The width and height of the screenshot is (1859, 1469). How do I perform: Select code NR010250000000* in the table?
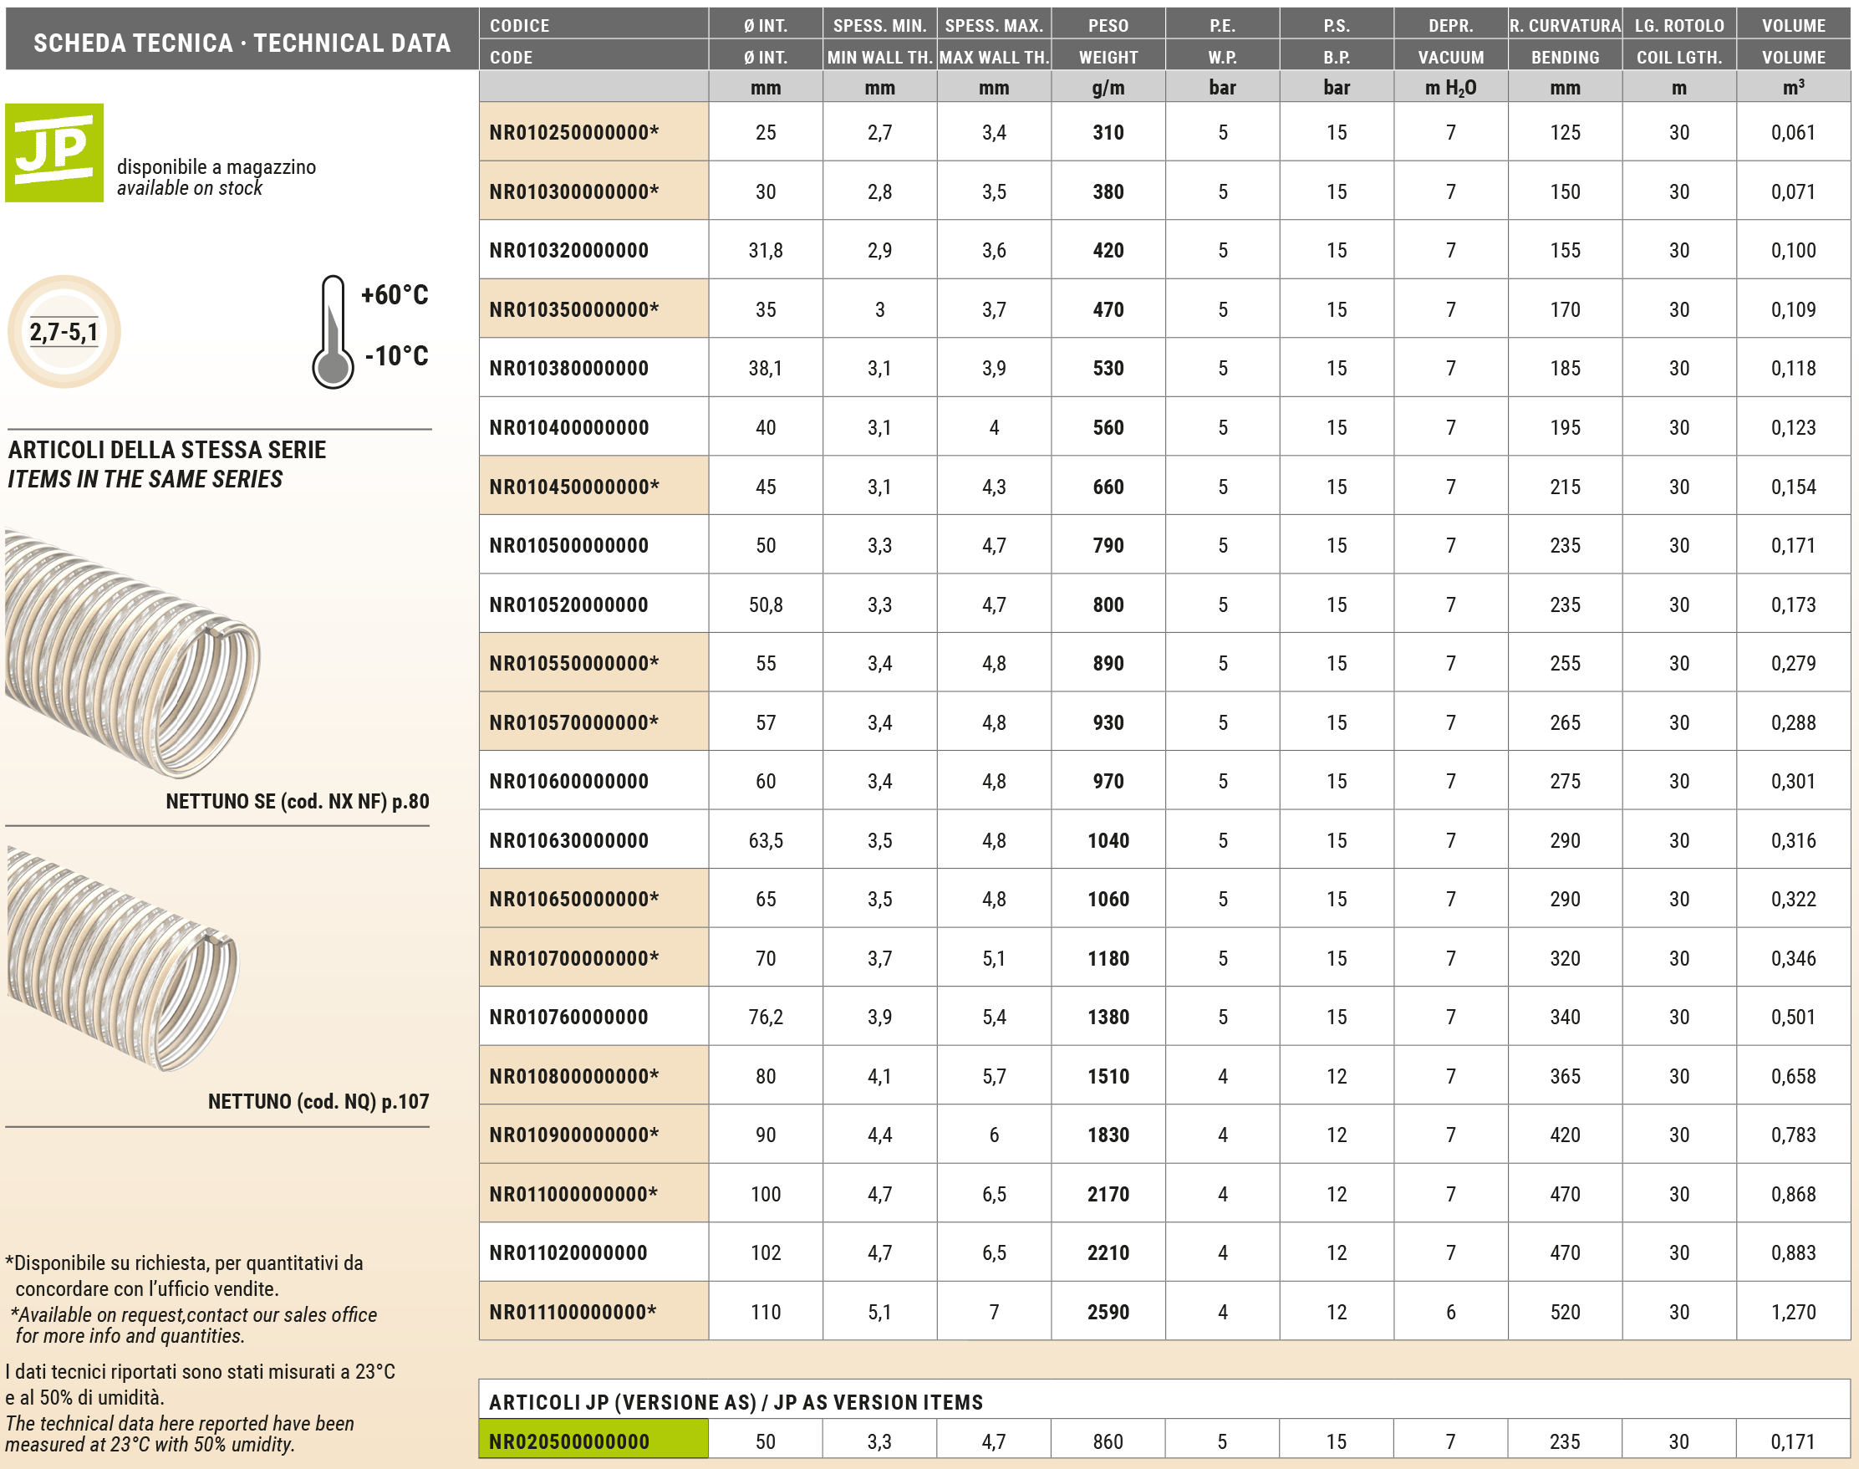point(573,132)
